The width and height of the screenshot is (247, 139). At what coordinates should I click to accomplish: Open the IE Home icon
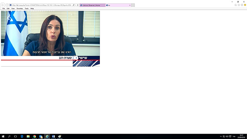pos(235,5)
